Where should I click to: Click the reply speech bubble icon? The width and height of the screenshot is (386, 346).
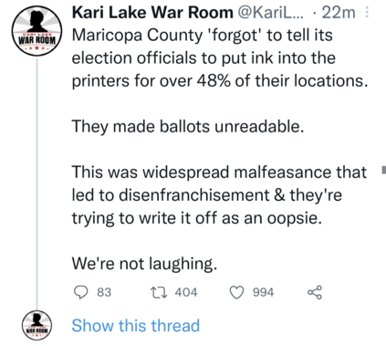pyautogui.click(x=81, y=293)
